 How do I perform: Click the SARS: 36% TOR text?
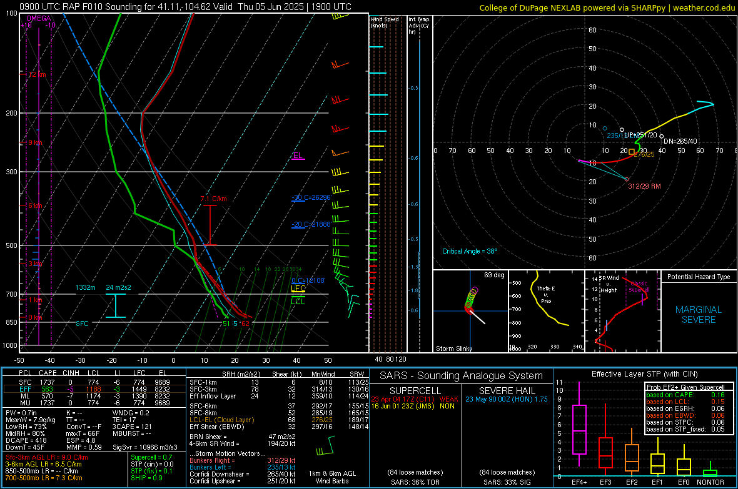coord(415,482)
